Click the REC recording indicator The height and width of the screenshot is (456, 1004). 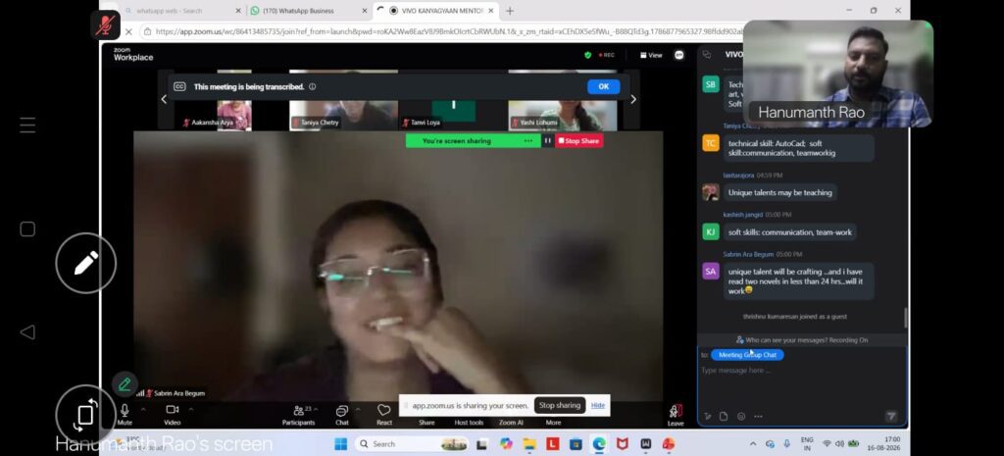click(606, 55)
